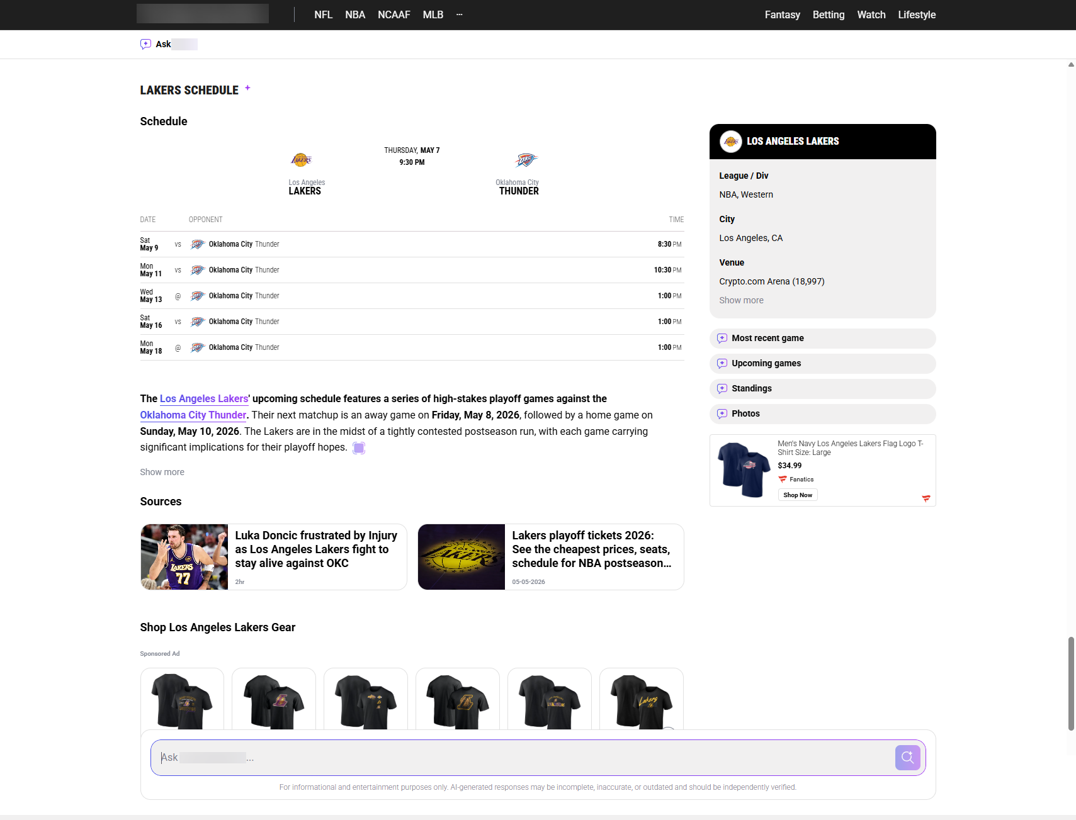Open the NBA section in top navigation
This screenshot has width=1076, height=820.
click(355, 14)
